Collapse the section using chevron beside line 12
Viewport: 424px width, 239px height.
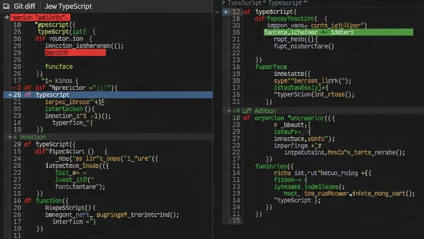217,12
